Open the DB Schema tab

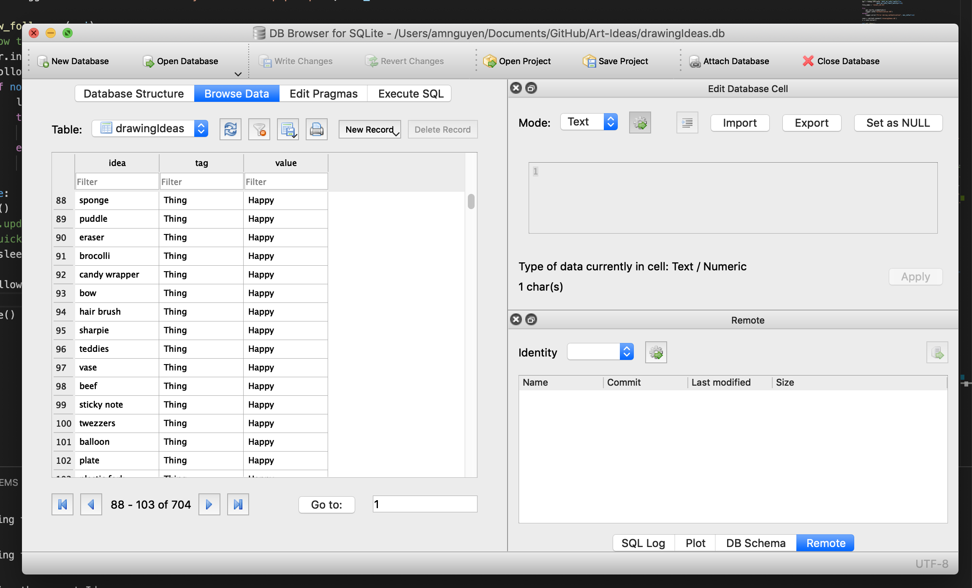point(755,543)
